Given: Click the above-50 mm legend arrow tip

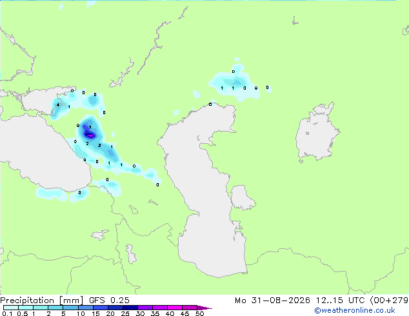Looking at the screenshot, I should pyautogui.click(x=204, y=308).
